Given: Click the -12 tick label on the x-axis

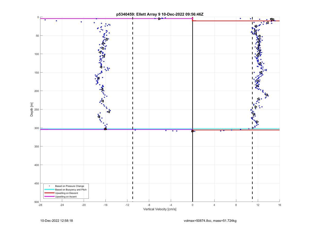Looking at the screenshot, I should click(x=127, y=205).
